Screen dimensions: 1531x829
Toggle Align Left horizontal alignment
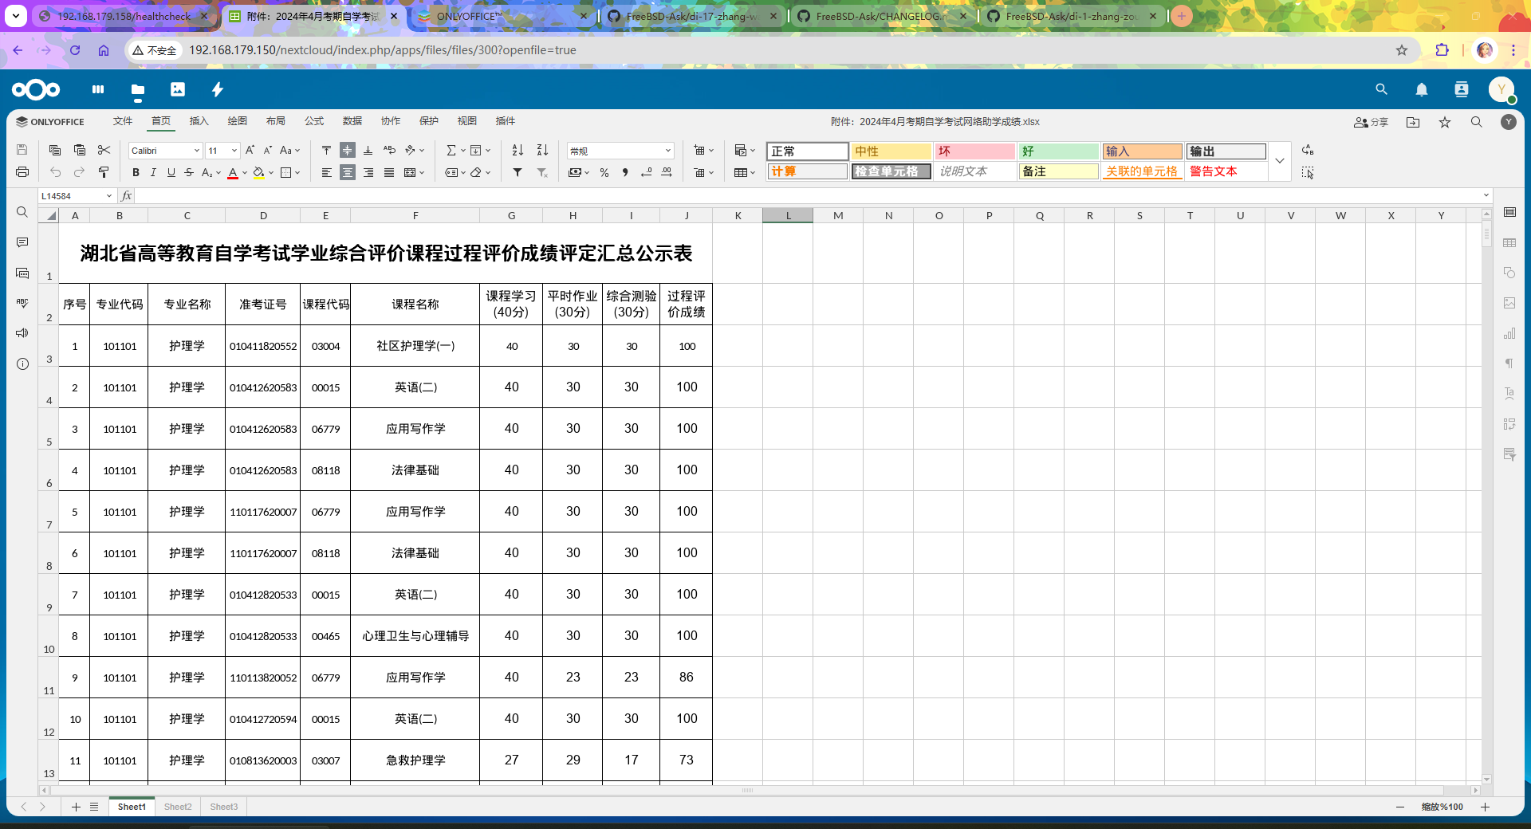327,172
